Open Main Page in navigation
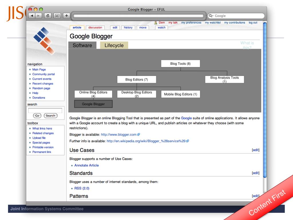293x220 pixels. [x=39, y=69]
